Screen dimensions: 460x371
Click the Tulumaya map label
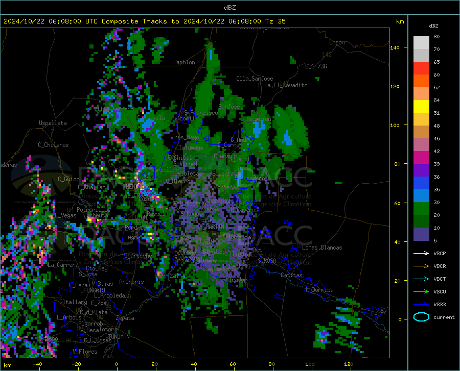(x=191, y=147)
